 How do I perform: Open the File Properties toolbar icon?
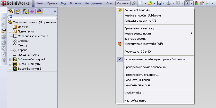[202, 3]
